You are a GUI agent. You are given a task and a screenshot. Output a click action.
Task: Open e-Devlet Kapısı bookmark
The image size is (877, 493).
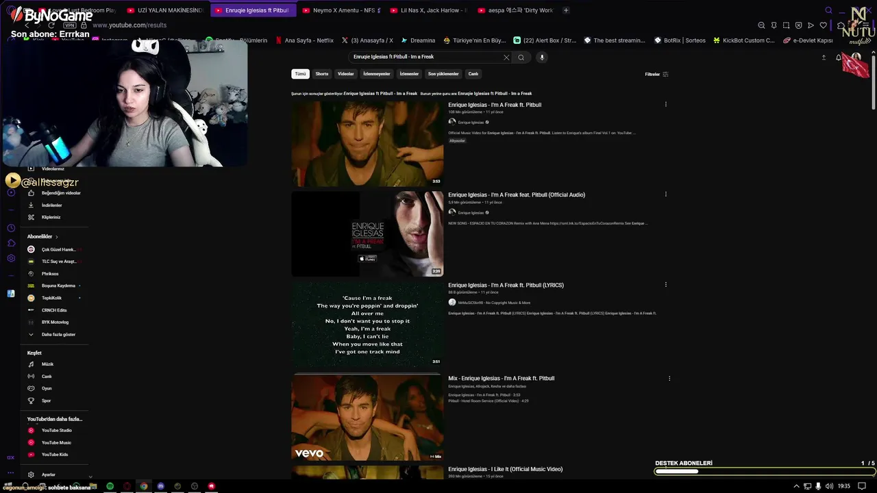click(808, 40)
